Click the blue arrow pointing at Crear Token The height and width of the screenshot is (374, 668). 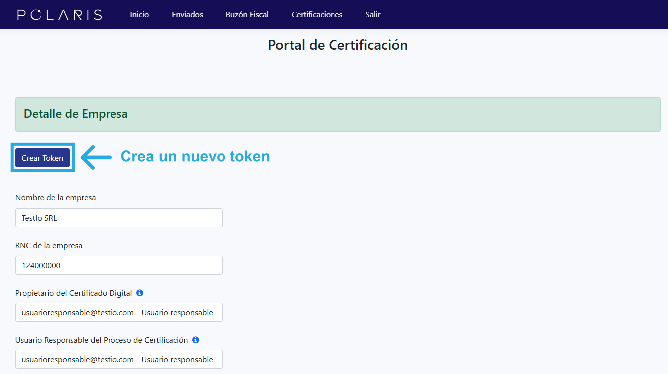[x=96, y=157]
